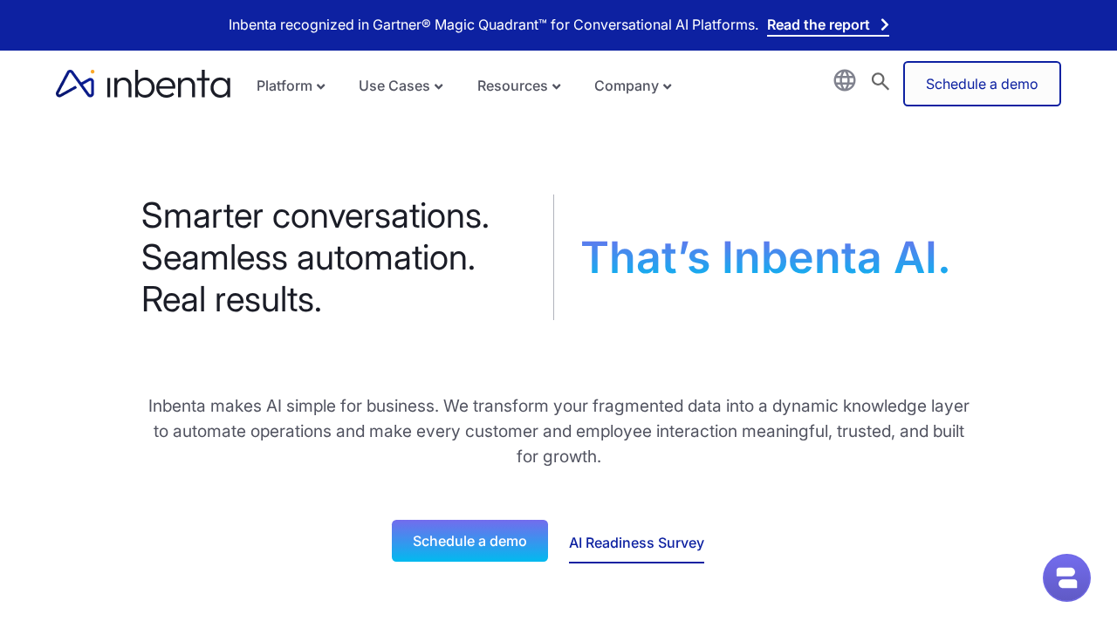Expand the Use Cases dropdown chevron
The height and width of the screenshot is (628, 1117).
(x=439, y=86)
